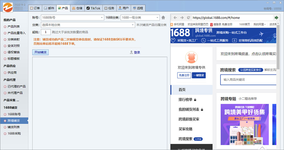Expand the 产品采集 sidebar section

(x=11, y=100)
